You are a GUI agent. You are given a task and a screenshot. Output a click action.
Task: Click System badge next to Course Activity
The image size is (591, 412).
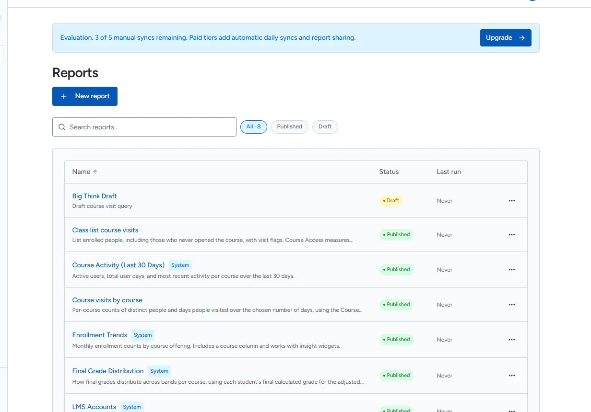180,265
